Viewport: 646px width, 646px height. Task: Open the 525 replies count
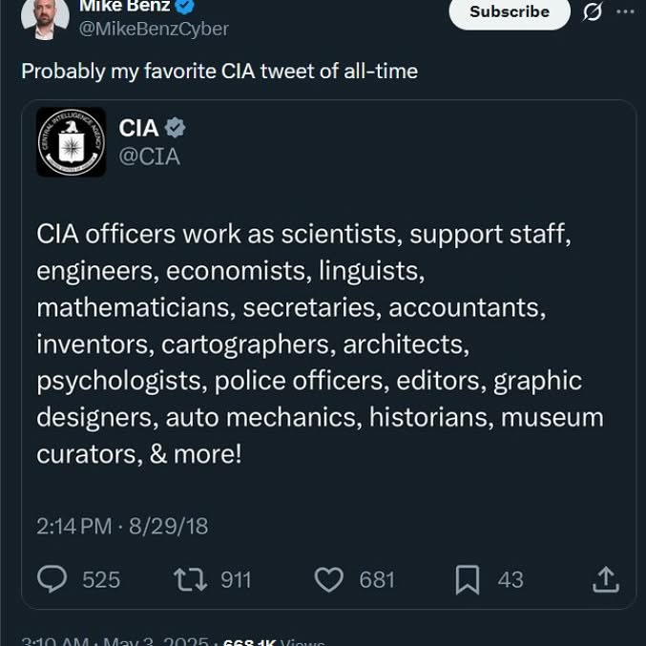click(101, 580)
